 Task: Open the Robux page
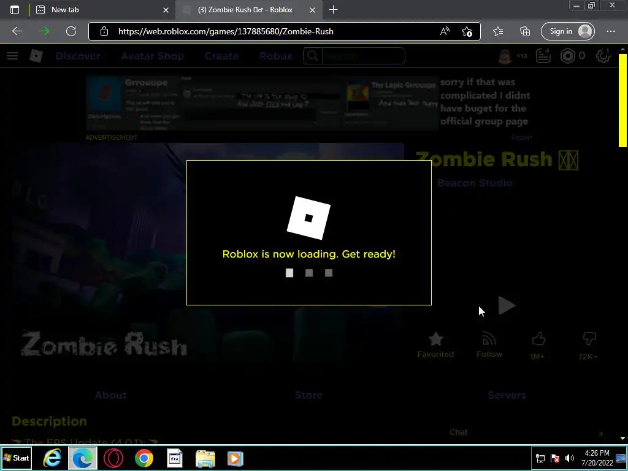[x=275, y=56]
